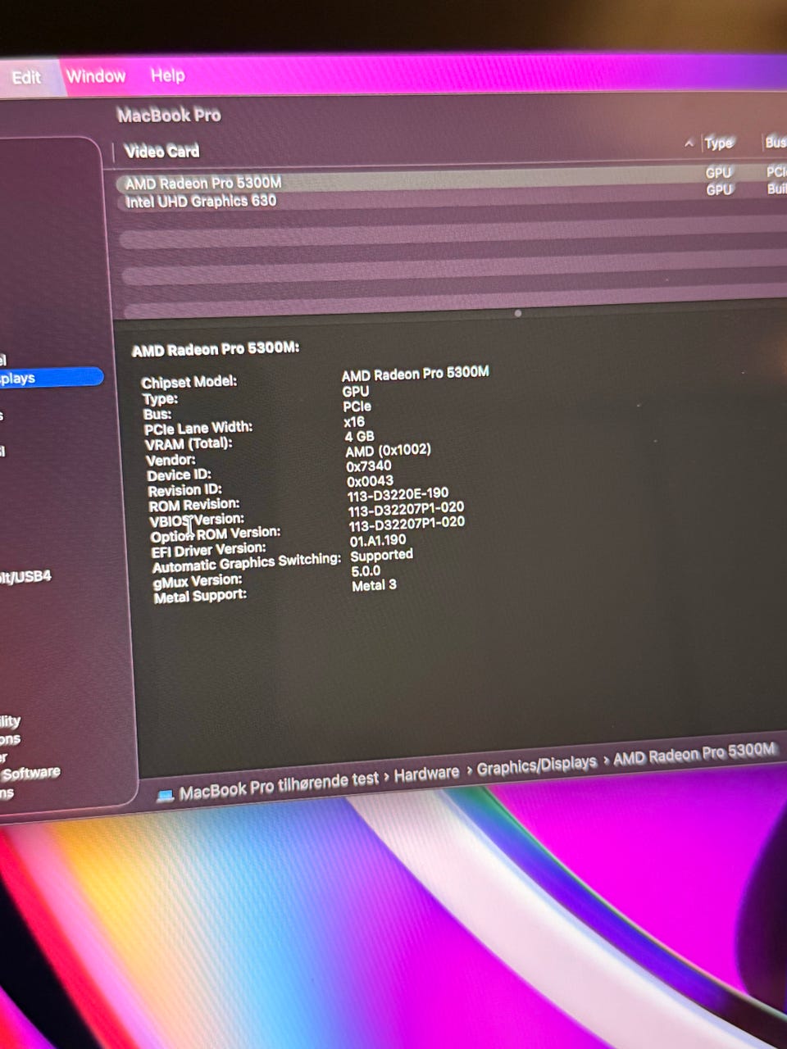This screenshot has width=787, height=1049.
Task: Click the Metal Support label
Action: click(x=200, y=597)
